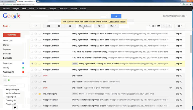The image size is (193, 110).
Task: Select checkbox for Sep 17 email
Action: tap(32, 46)
